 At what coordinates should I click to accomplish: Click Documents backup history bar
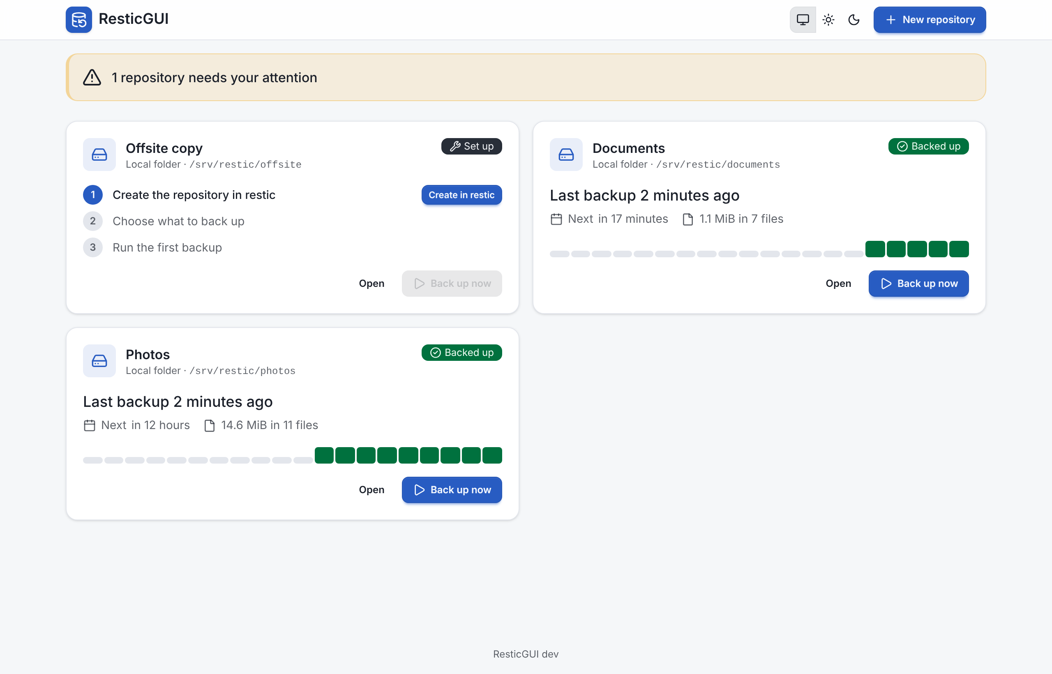point(759,249)
